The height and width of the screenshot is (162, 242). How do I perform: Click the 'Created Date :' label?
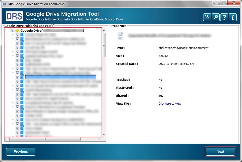[x=127, y=64]
